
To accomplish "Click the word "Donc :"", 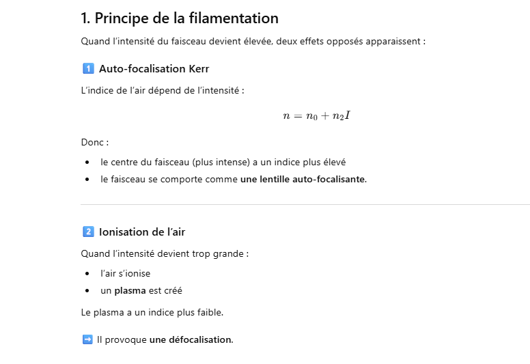I will [94, 142].
